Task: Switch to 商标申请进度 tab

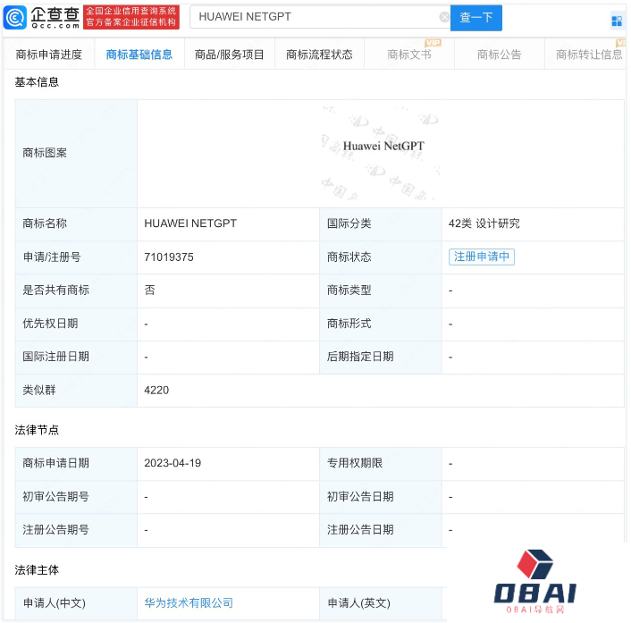Action: pyautogui.click(x=49, y=55)
